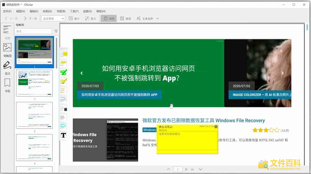Click the star rating of the article
The width and height of the screenshot is (311, 174).
pos(266,130)
